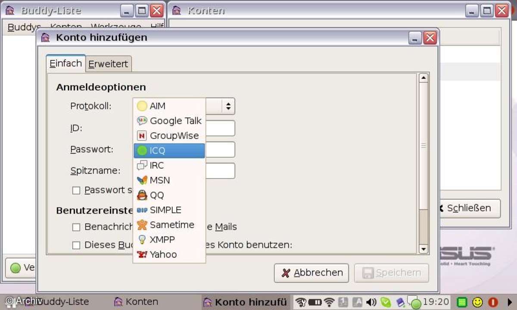This screenshot has width=517, height=310.
Task: Click the Wi-Fi signal tray icon
Action: 329,302
